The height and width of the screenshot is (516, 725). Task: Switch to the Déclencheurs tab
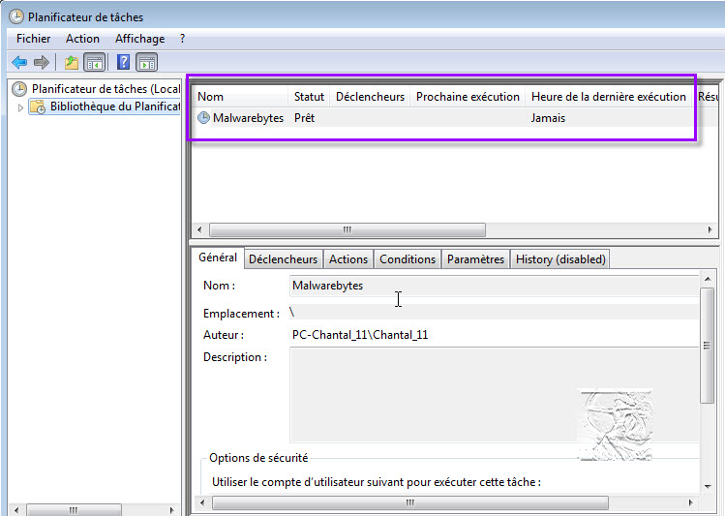click(x=283, y=259)
